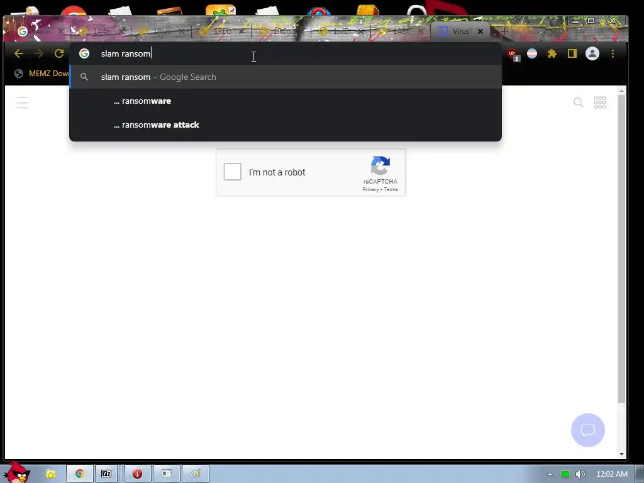The height and width of the screenshot is (483, 644).
Task: Select the 'slam ransom - Google Search' suggestion
Action: pos(286,77)
